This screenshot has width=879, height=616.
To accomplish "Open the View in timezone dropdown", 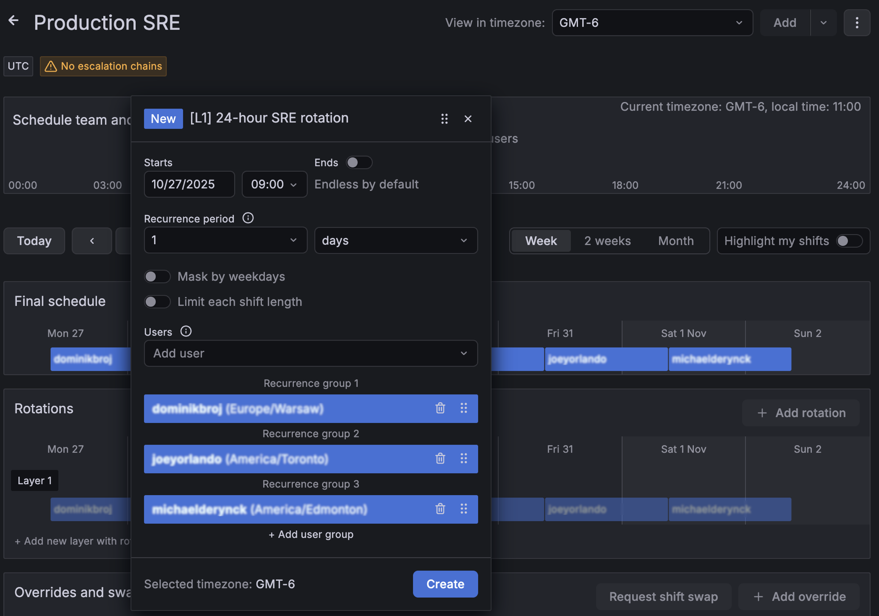I will (x=652, y=22).
